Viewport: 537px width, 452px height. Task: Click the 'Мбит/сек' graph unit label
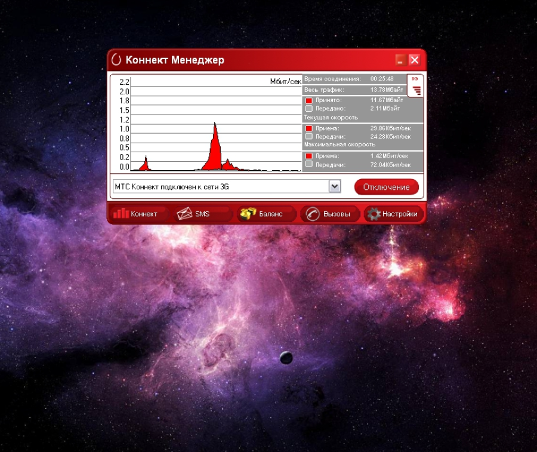[x=286, y=82]
